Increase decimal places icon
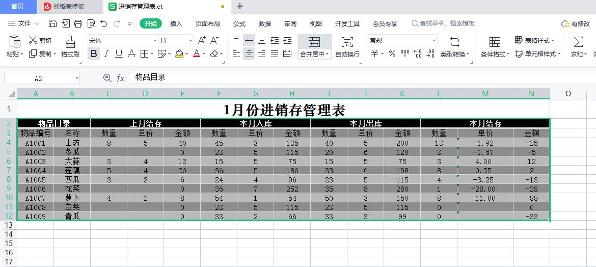The image size is (596, 267). [418, 54]
